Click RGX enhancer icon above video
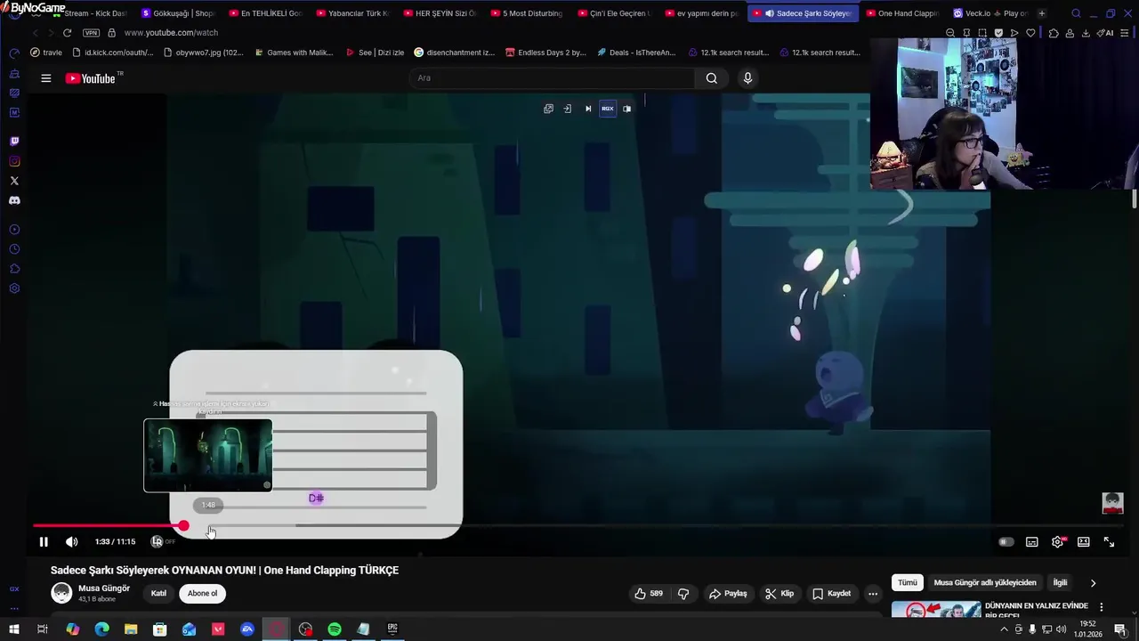The image size is (1139, 641). (x=608, y=109)
